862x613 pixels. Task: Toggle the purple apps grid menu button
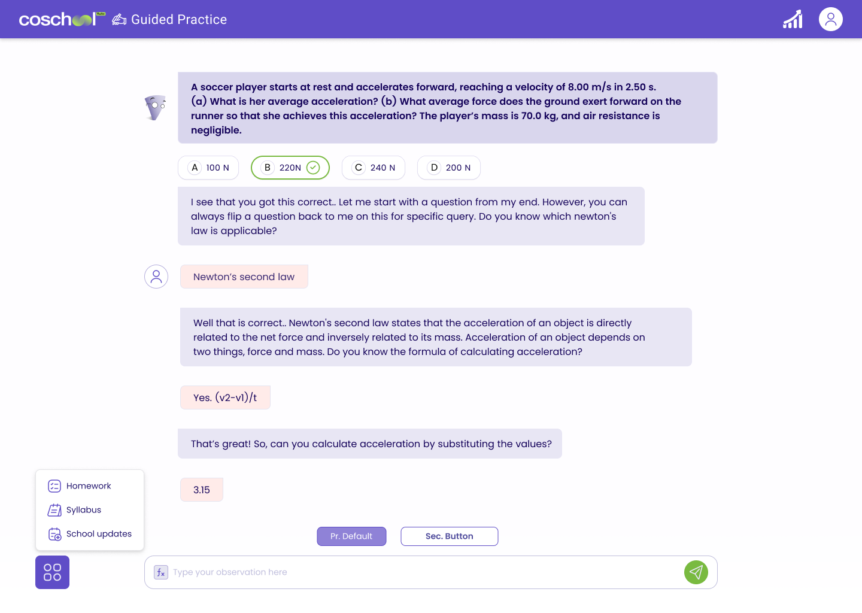(x=53, y=572)
